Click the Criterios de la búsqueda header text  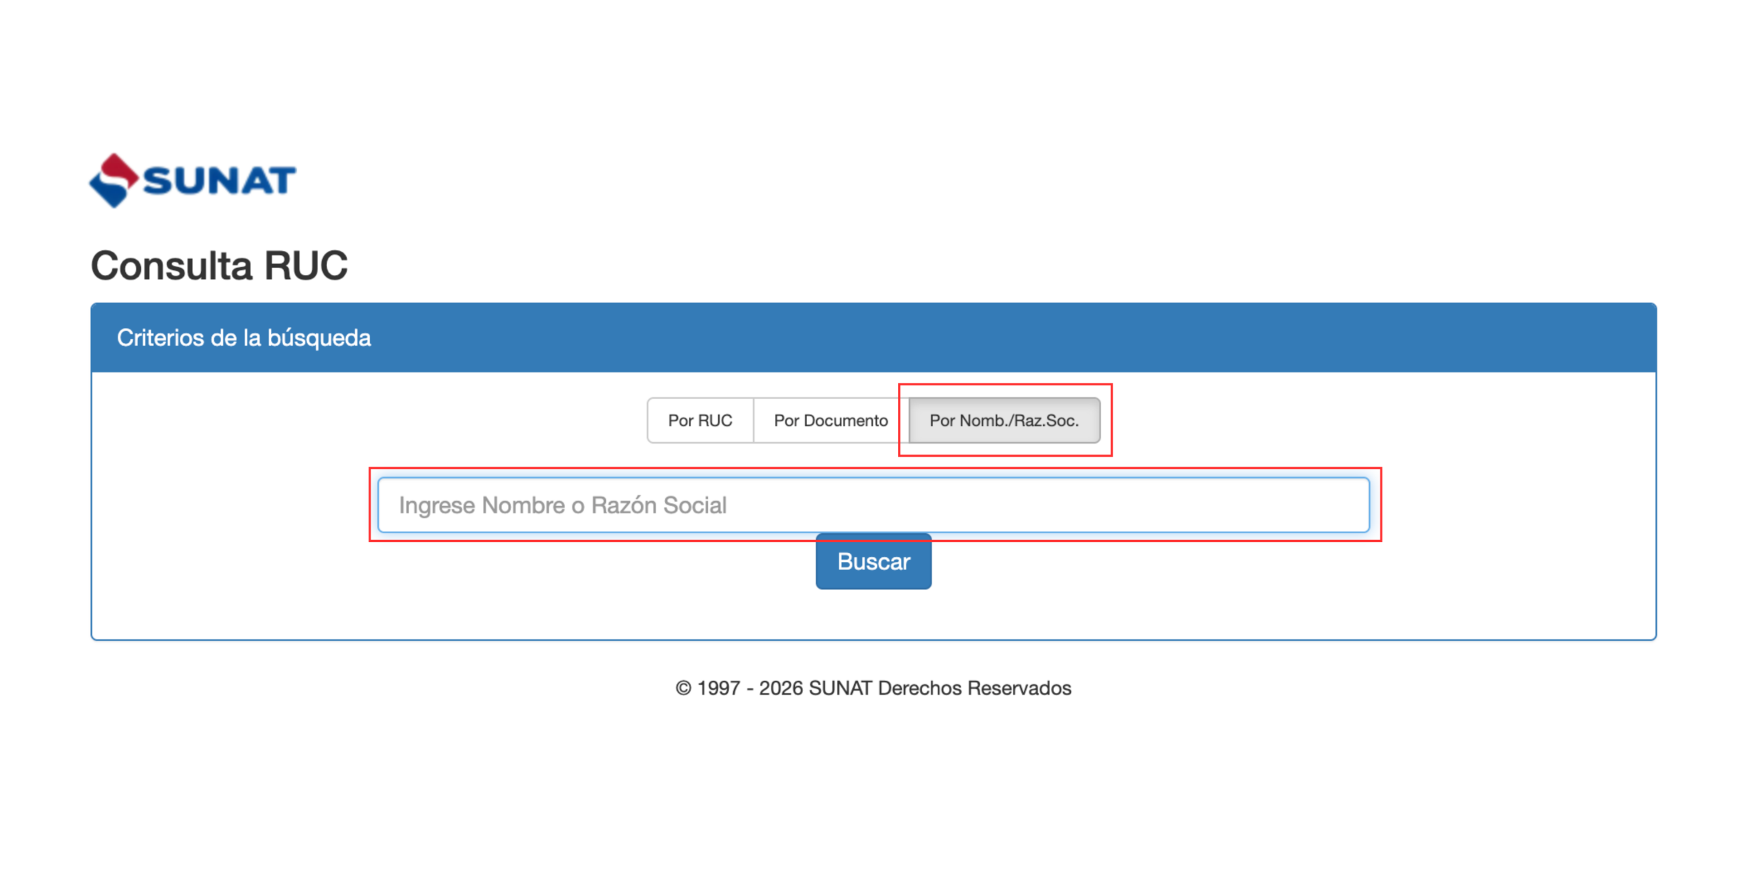click(x=243, y=338)
